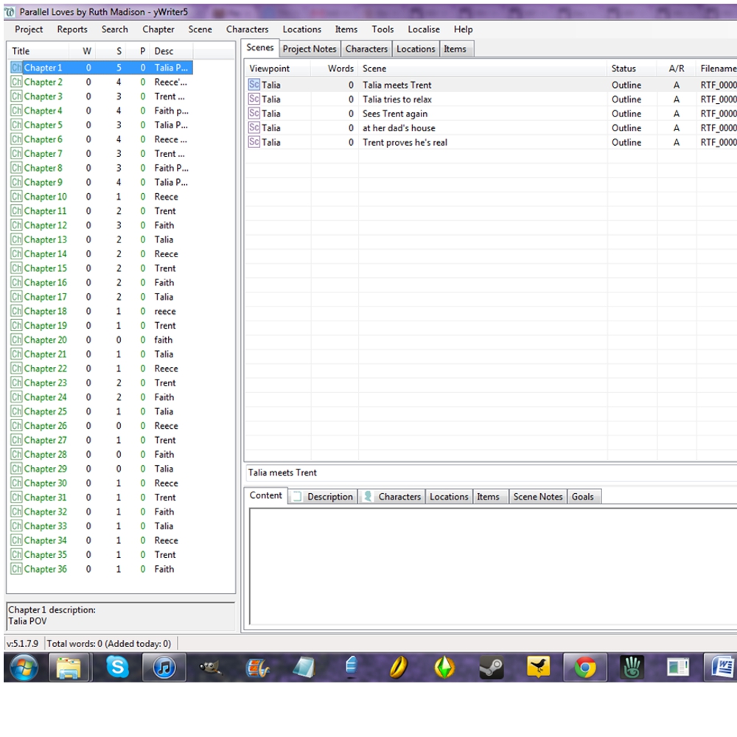Image resolution: width=737 pixels, height=737 pixels.
Task: Click the Chapter 1 icon in chapter list
Action: [x=16, y=68]
